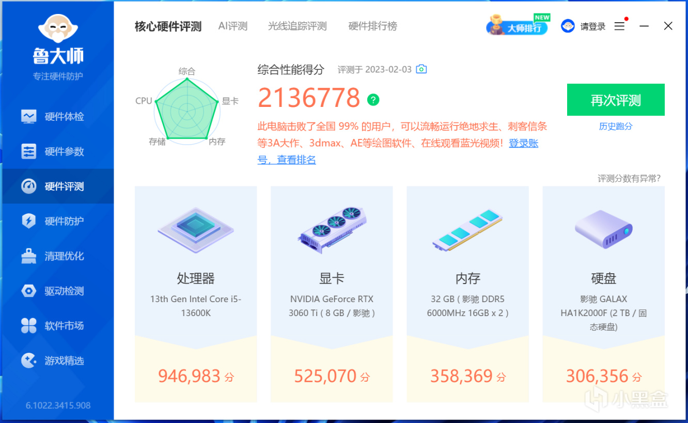Open the hamburger main menu
Image resolution: width=688 pixels, height=423 pixels.
[x=619, y=26]
